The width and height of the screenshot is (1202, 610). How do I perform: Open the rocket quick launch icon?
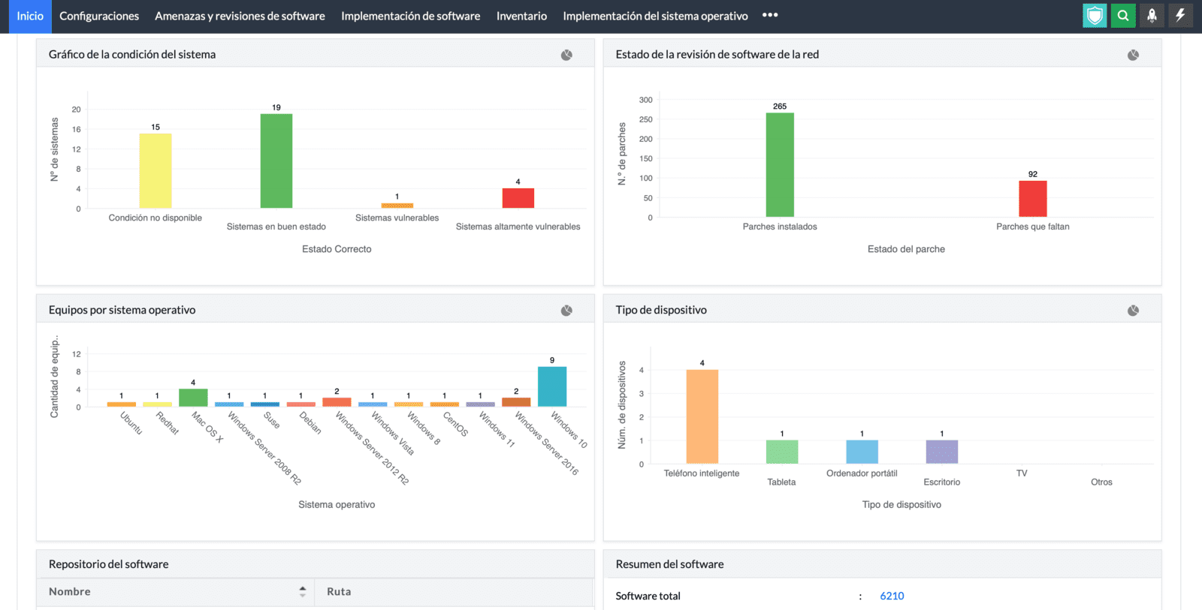(1152, 16)
